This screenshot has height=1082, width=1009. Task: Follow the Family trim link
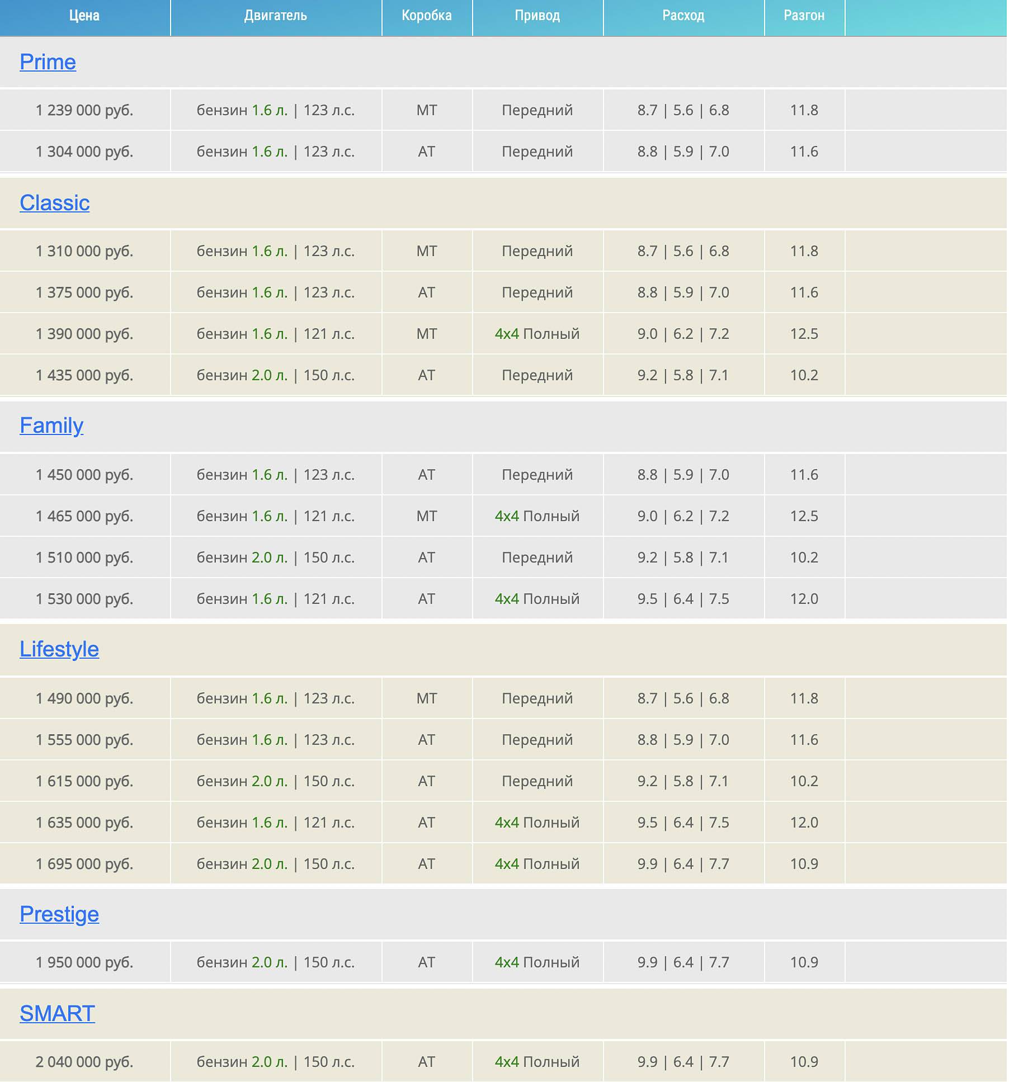(51, 426)
